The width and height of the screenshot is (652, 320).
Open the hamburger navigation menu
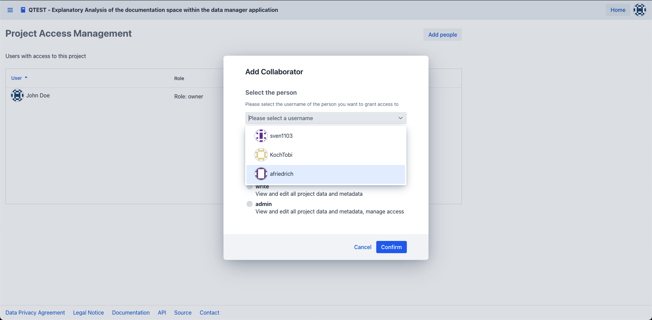(10, 10)
